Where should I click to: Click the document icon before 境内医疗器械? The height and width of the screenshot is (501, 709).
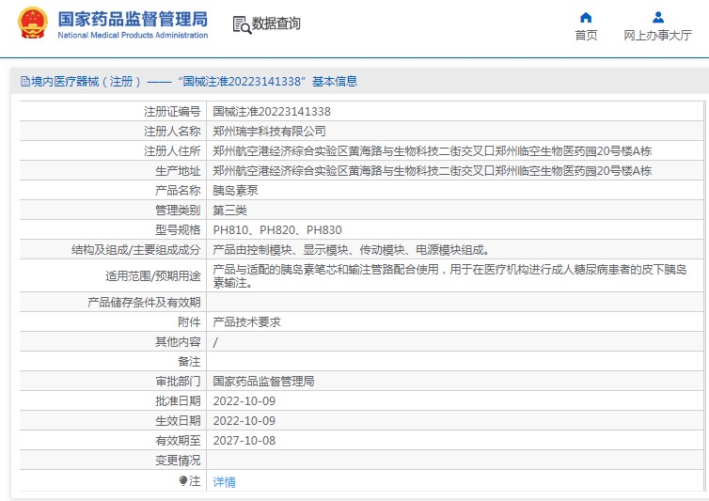25,82
